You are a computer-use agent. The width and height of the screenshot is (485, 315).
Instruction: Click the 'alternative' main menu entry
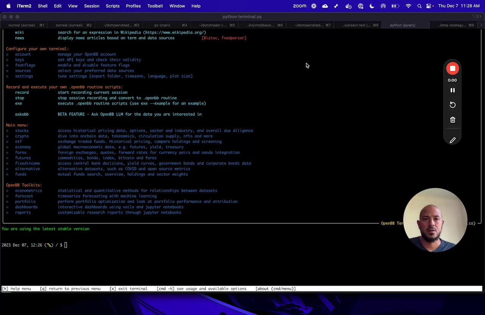(27, 169)
